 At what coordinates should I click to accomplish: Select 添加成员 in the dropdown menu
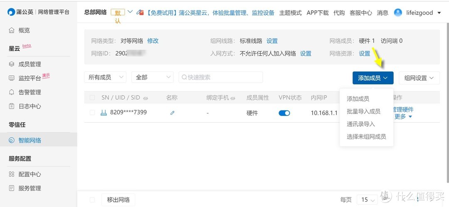tap(358, 99)
